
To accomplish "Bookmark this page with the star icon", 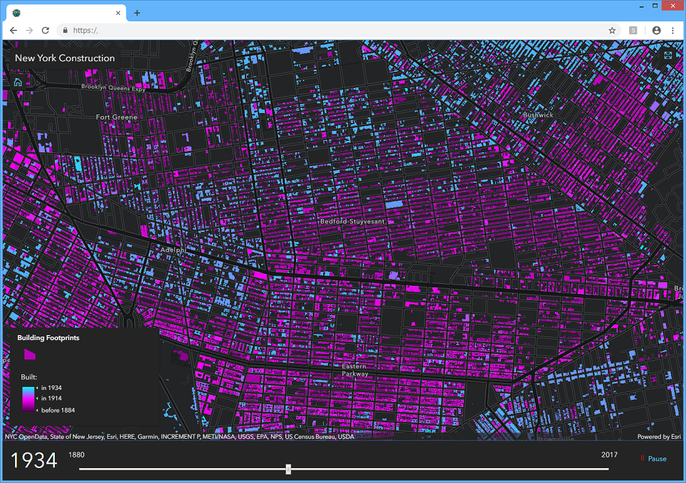I will pyautogui.click(x=612, y=31).
